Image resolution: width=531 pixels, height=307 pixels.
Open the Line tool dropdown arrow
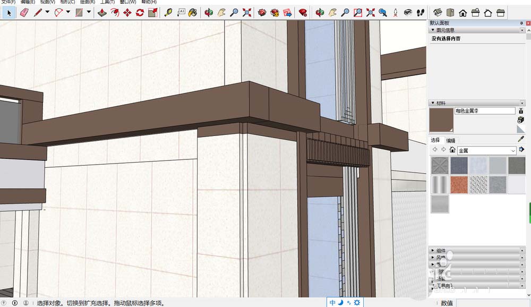(x=47, y=12)
